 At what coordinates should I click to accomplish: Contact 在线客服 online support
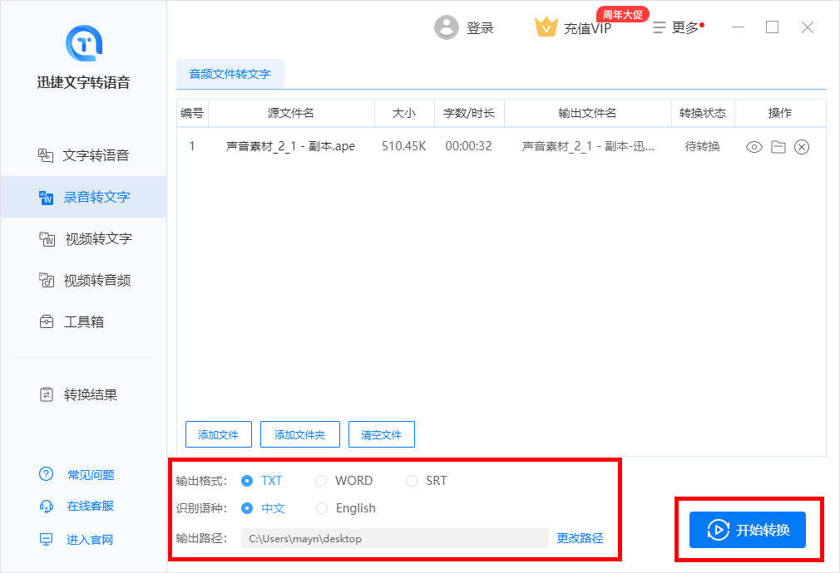point(77,506)
